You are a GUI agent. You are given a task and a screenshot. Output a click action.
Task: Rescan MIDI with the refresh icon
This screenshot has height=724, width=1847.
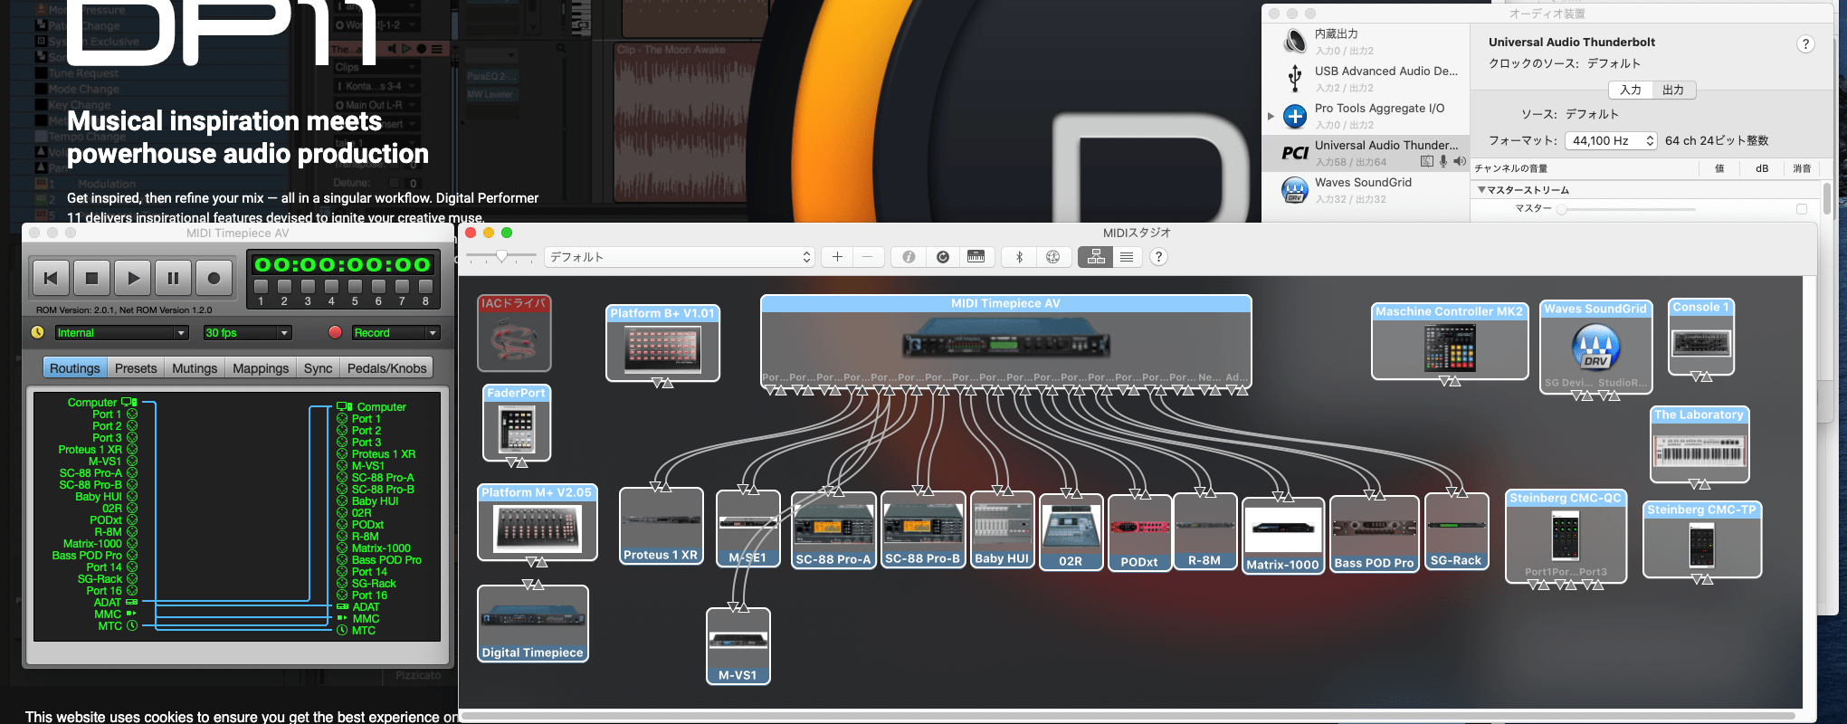pos(942,257)
